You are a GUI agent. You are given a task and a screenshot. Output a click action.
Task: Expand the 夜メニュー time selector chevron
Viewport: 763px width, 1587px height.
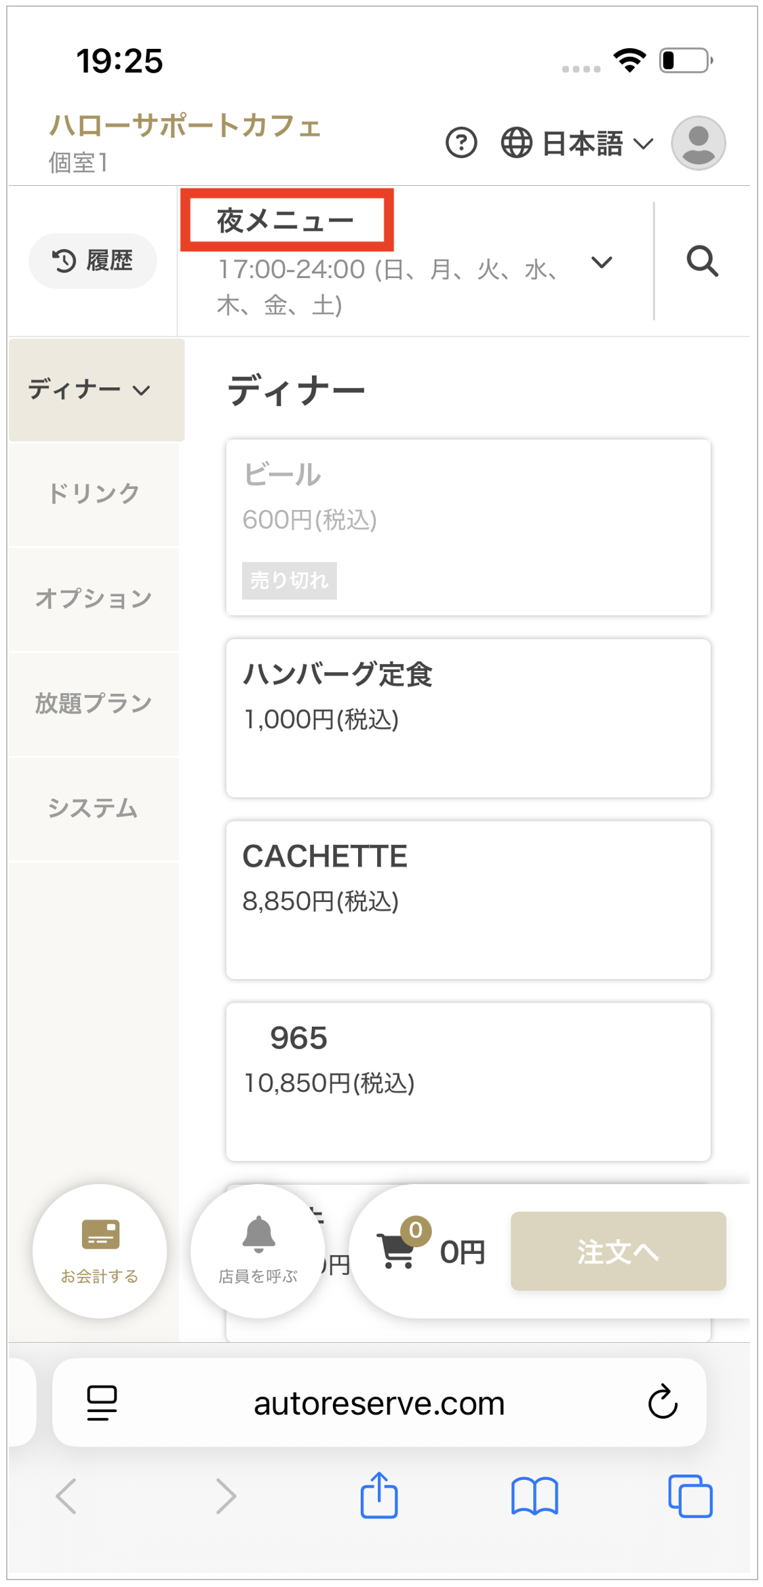pos(602,262)
